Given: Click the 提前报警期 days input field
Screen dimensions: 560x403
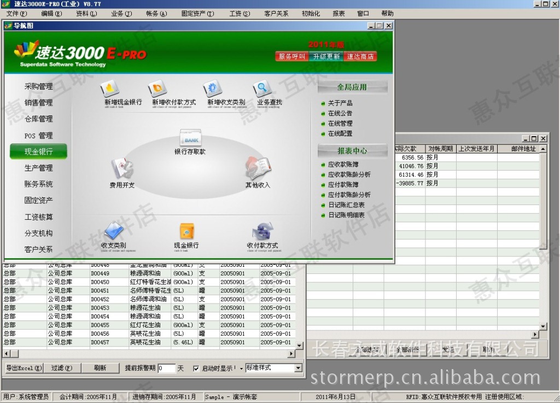Looking at the screenshot, I should [x=166, y=368].
